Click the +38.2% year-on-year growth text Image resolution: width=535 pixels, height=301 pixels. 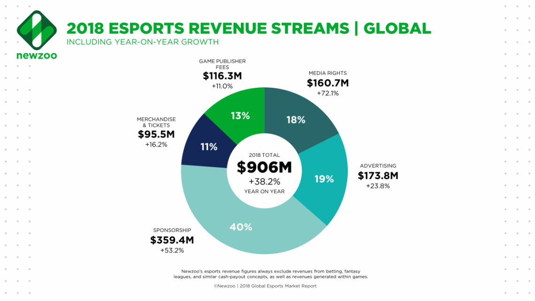tap(265, 181)
